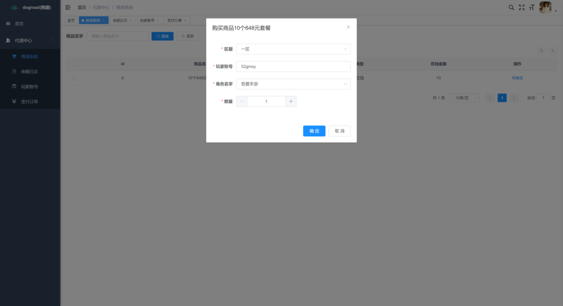The height and width of the screenshot is (306, 563).
Task: Check the row with id 6
Action: (x=74, y=78)
